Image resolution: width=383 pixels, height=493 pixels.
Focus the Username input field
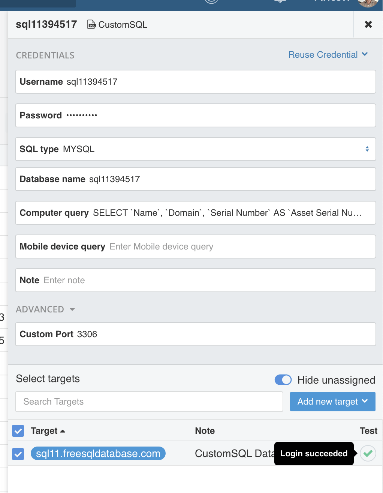(x=196, y=82)
